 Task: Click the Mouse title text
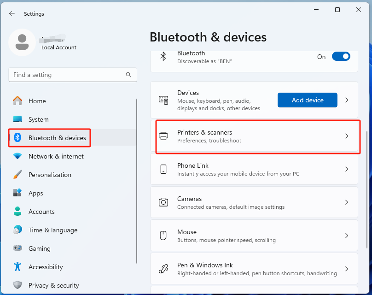pyautogui.click(x=187, y=232)
